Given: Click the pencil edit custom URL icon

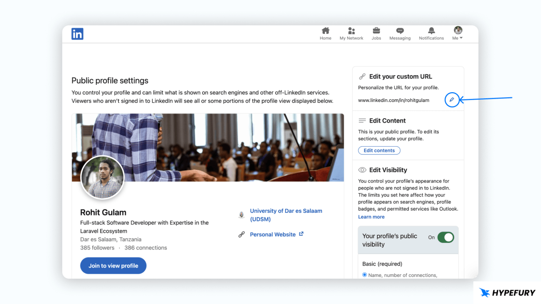Looking at the screenshot, I should [452, 100].
